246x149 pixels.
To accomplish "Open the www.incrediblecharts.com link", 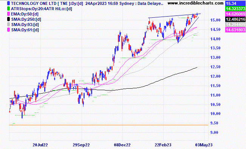I will pyautogui.click(x=195, y=3).
